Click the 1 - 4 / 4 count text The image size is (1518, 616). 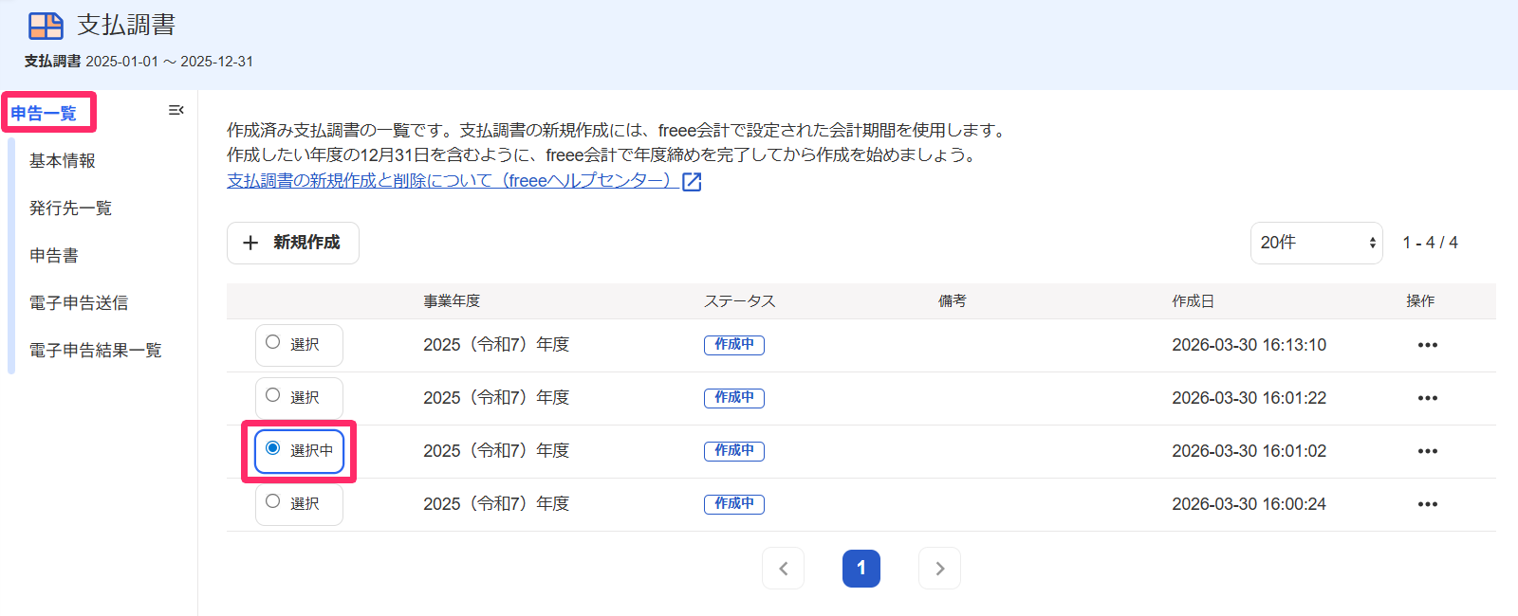(1430, 244)
